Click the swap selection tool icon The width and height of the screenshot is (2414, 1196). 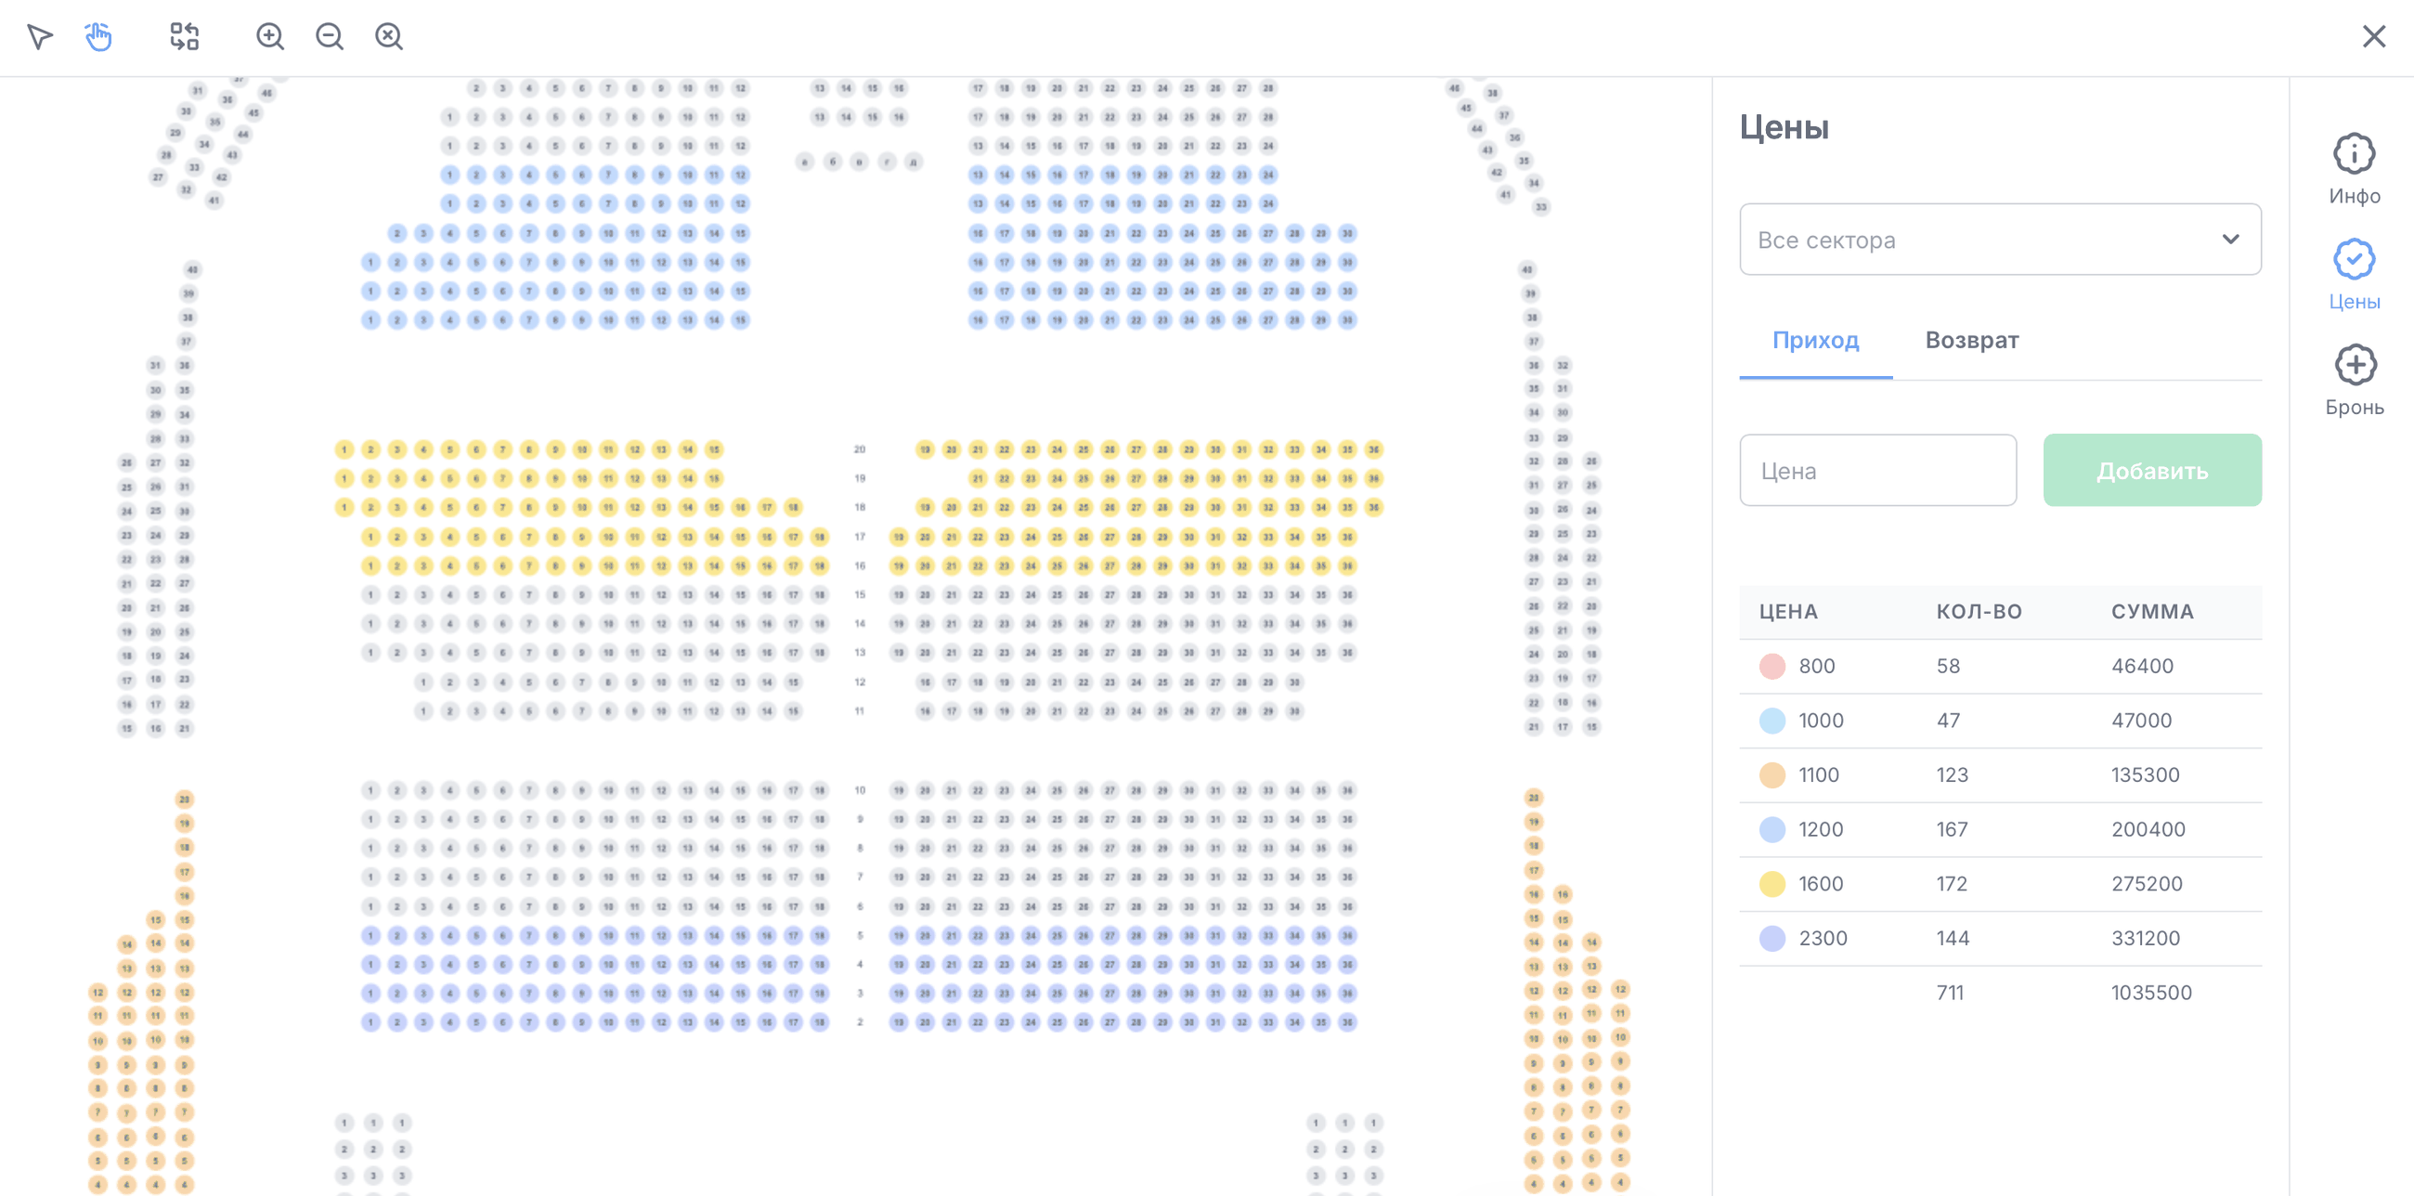pos(185,36)
